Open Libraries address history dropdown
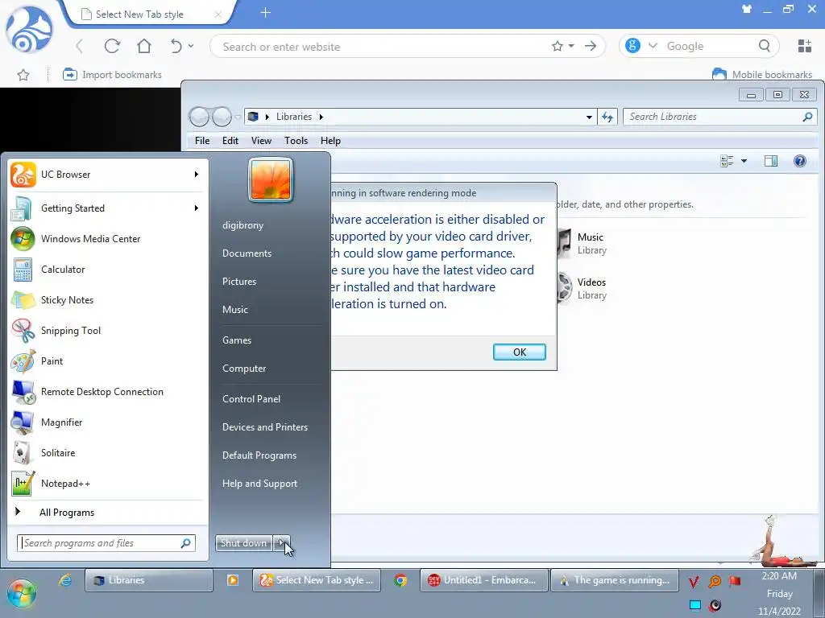Image resolution: width=825 pixels, height=618 pixels. [x=589, y=117]
